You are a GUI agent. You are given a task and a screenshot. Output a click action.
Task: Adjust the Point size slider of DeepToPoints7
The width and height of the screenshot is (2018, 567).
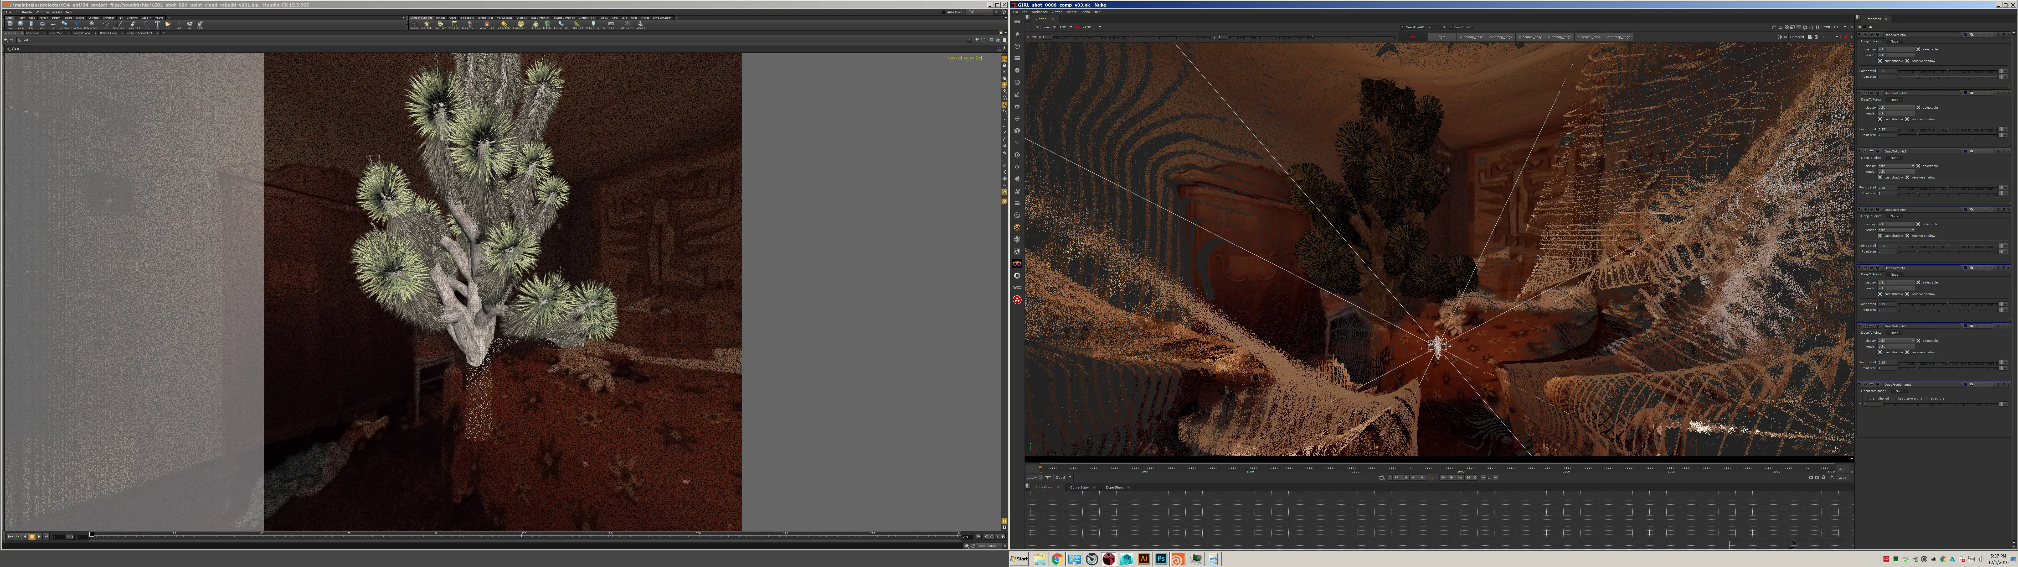point(1948,77)
